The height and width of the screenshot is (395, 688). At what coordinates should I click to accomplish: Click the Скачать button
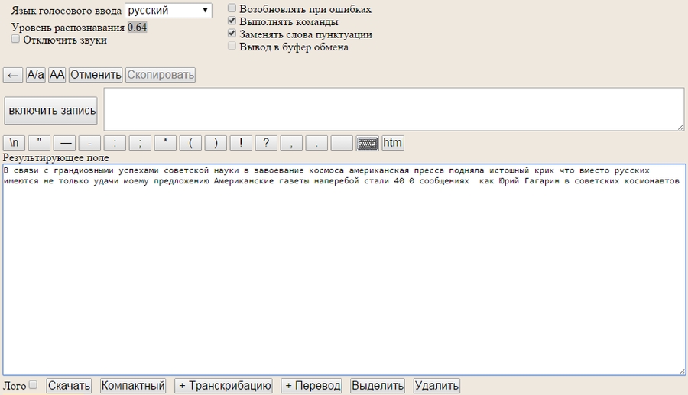point(69,386)
